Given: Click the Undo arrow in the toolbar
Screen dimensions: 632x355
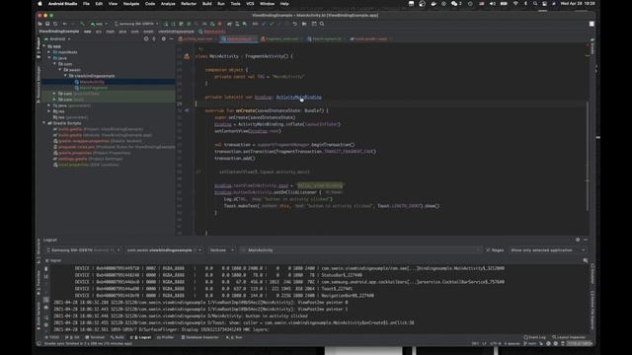Looking at the screenshot, I should [x=295, y=24].
